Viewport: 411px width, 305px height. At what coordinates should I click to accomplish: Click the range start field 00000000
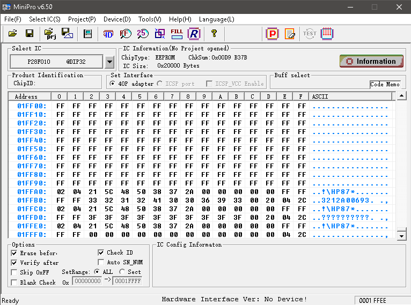87,281
